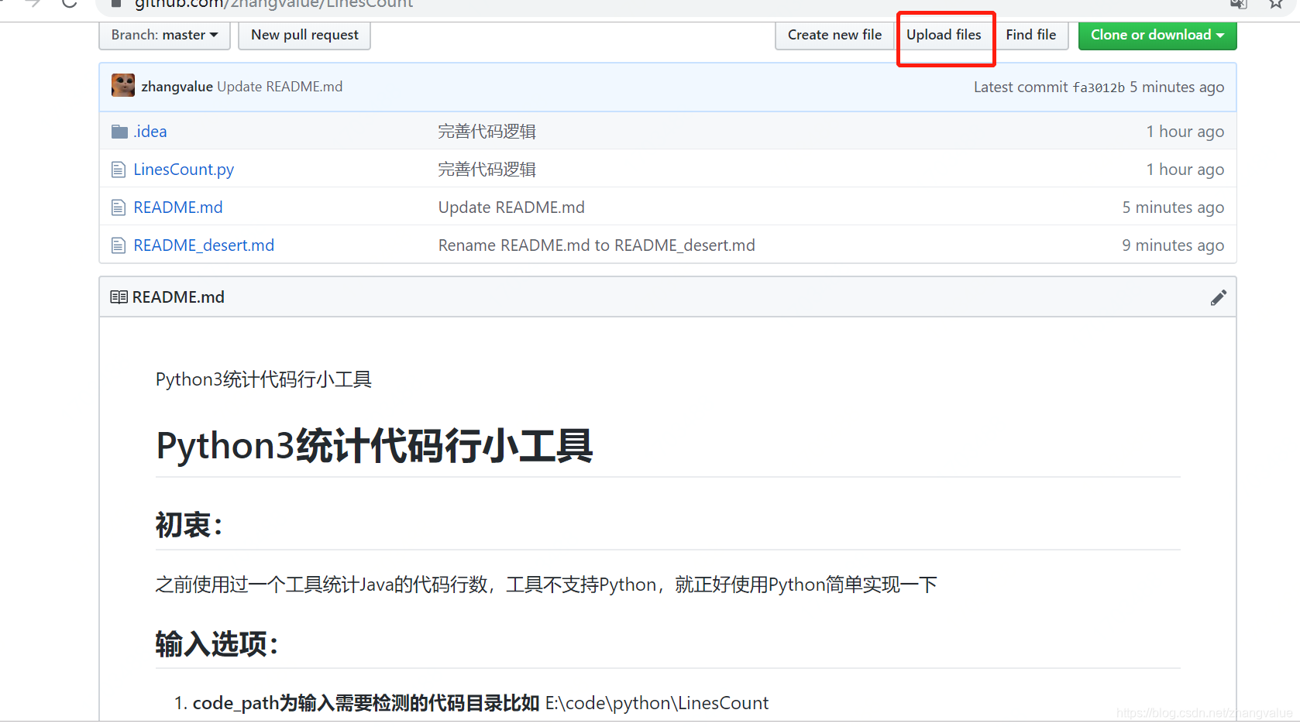The image size is (1300, 727).
Task: Click the New pull request button
Action: pos(304,35)
